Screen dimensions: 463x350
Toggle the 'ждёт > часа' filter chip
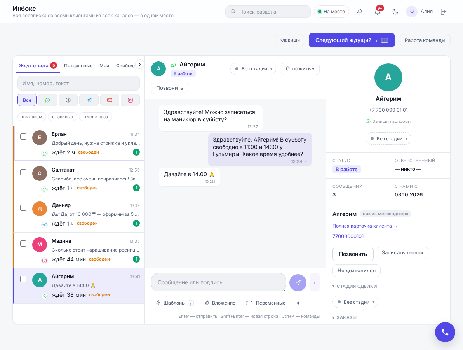pyautogui.click(x=96, y=117)
